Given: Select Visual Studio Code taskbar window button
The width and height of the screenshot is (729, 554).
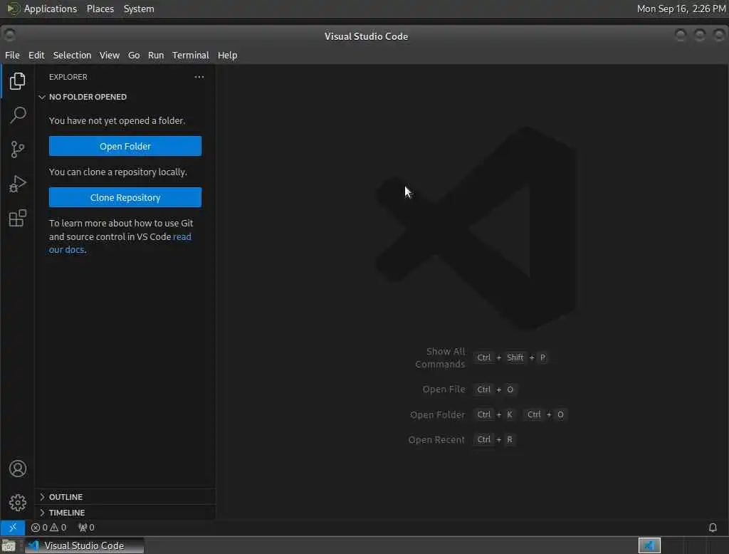Looking at the screenshot, I should (84, 545).
